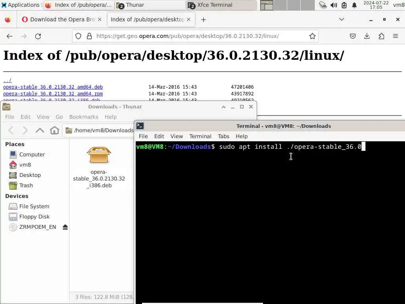Click notification bell in system tray

pos(354,5)
